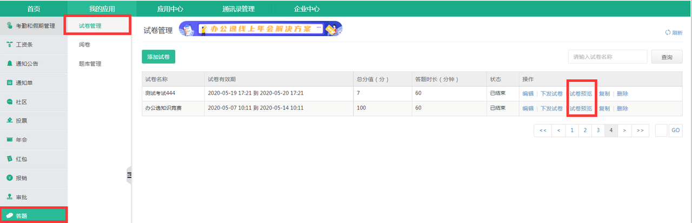Click 下发试卷 for 办公逸知识竞赛

coord(551,108)
